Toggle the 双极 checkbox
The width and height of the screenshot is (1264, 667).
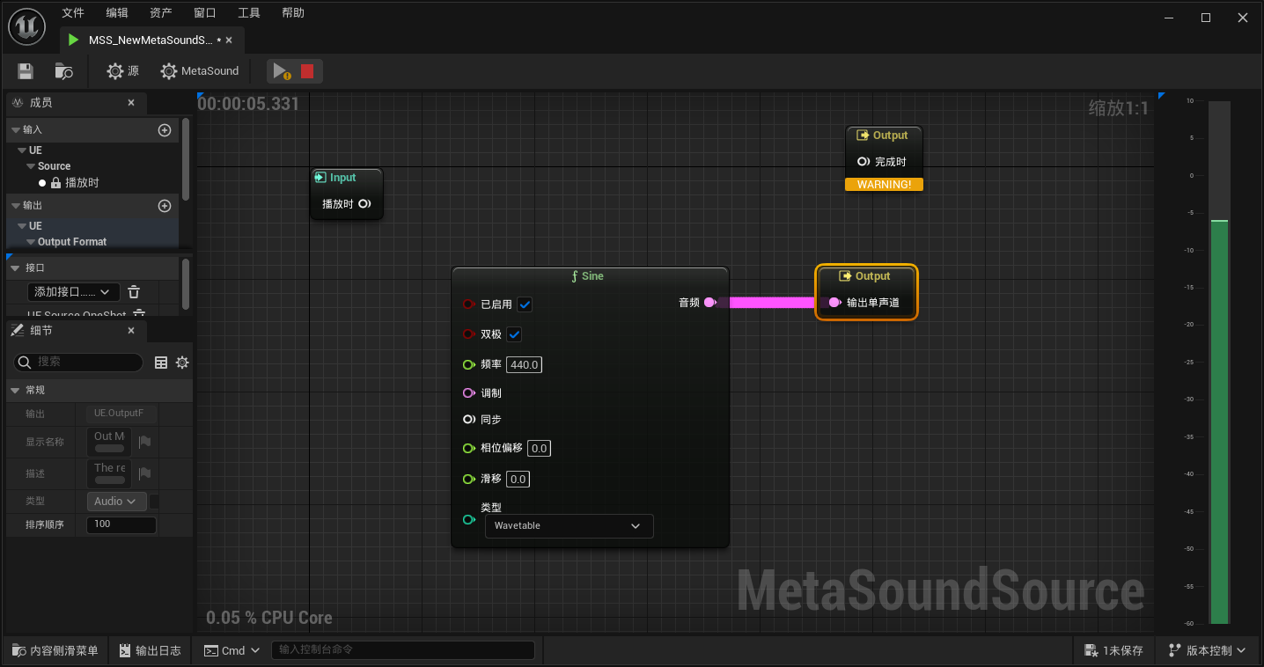coord(515,334)
